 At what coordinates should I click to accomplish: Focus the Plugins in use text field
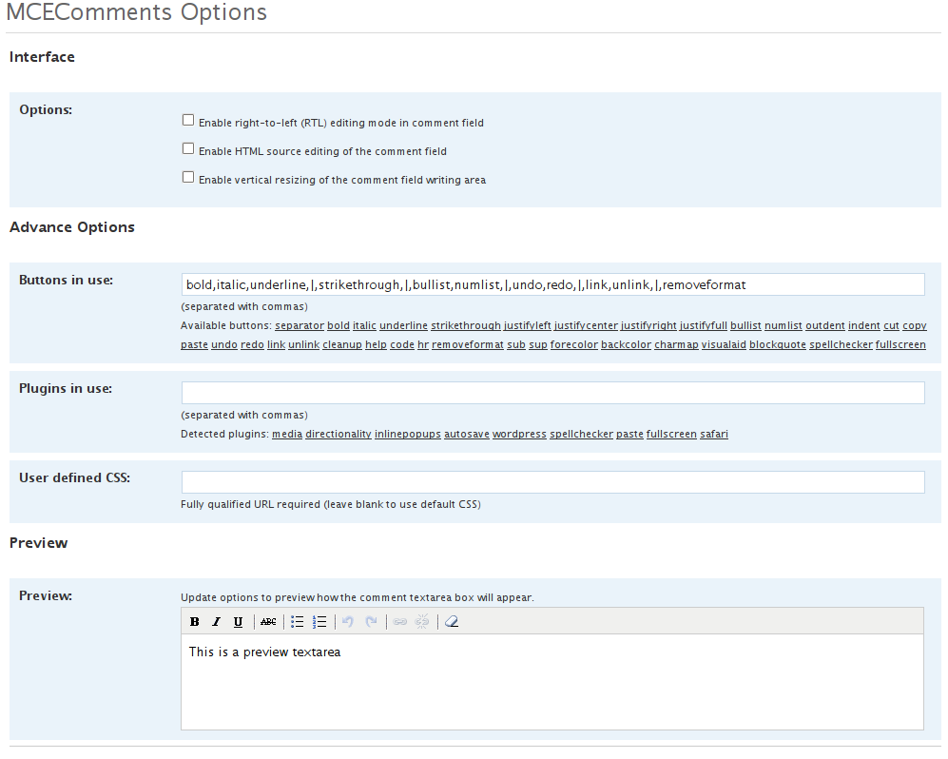click(552, 393)
